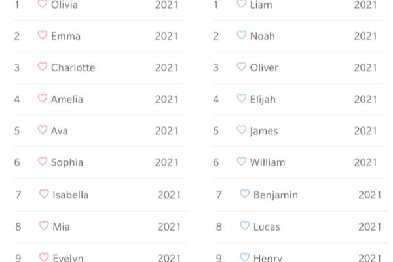Open the Olivia name entry
Viewport: 393px width, 262px height.
[64, 5]
